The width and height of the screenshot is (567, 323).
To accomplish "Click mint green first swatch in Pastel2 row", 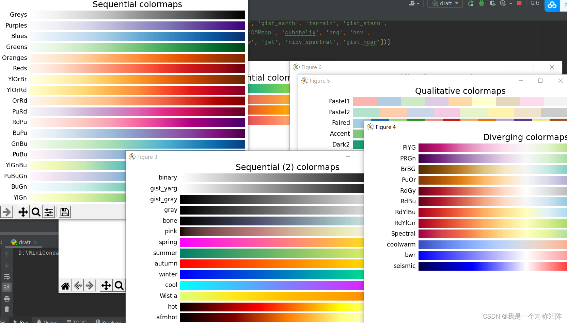I will click(366, 112).
